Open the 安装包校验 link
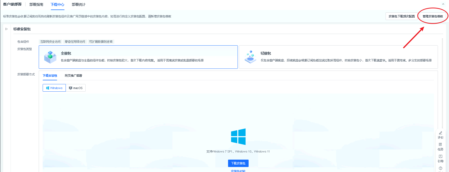Viewport: 449px width, 172px height. [x=238, y=171]
